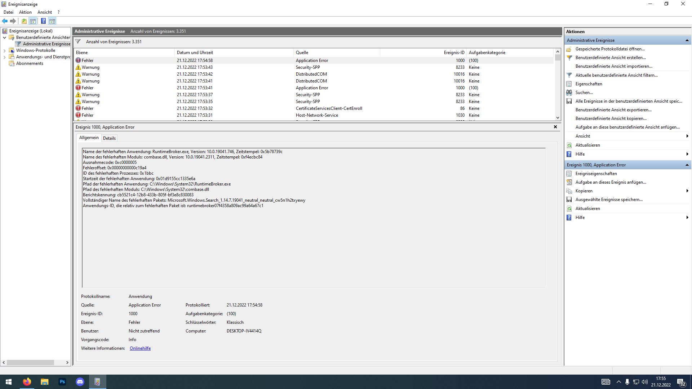Click the blue help toolbar icon
692x389 pixels.
coord(43,21)
